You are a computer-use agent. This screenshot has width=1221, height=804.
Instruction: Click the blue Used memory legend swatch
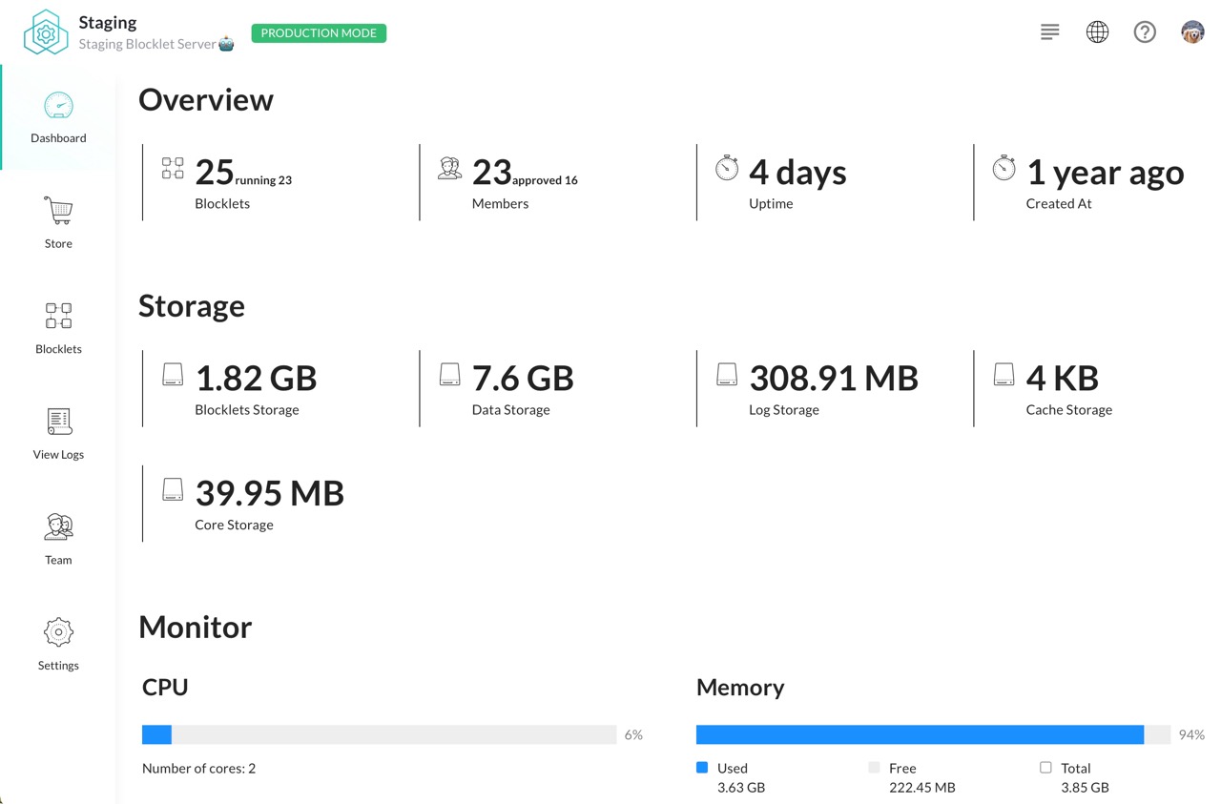pos(703,768)
